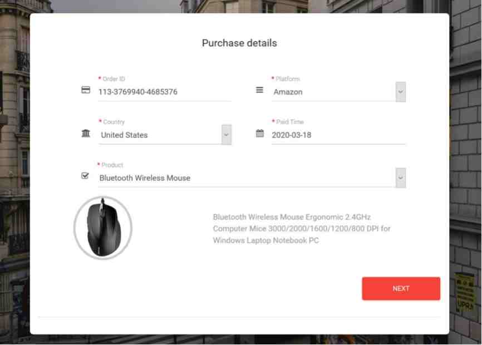
Task: Click the checkmark icon beside Product
Action: pos(85,176)
